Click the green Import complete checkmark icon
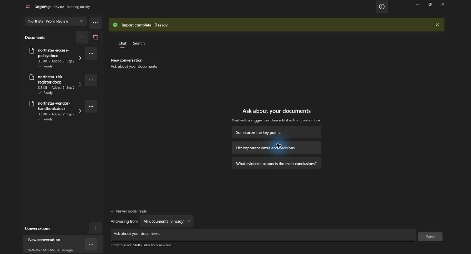 [x=115, y=25]
